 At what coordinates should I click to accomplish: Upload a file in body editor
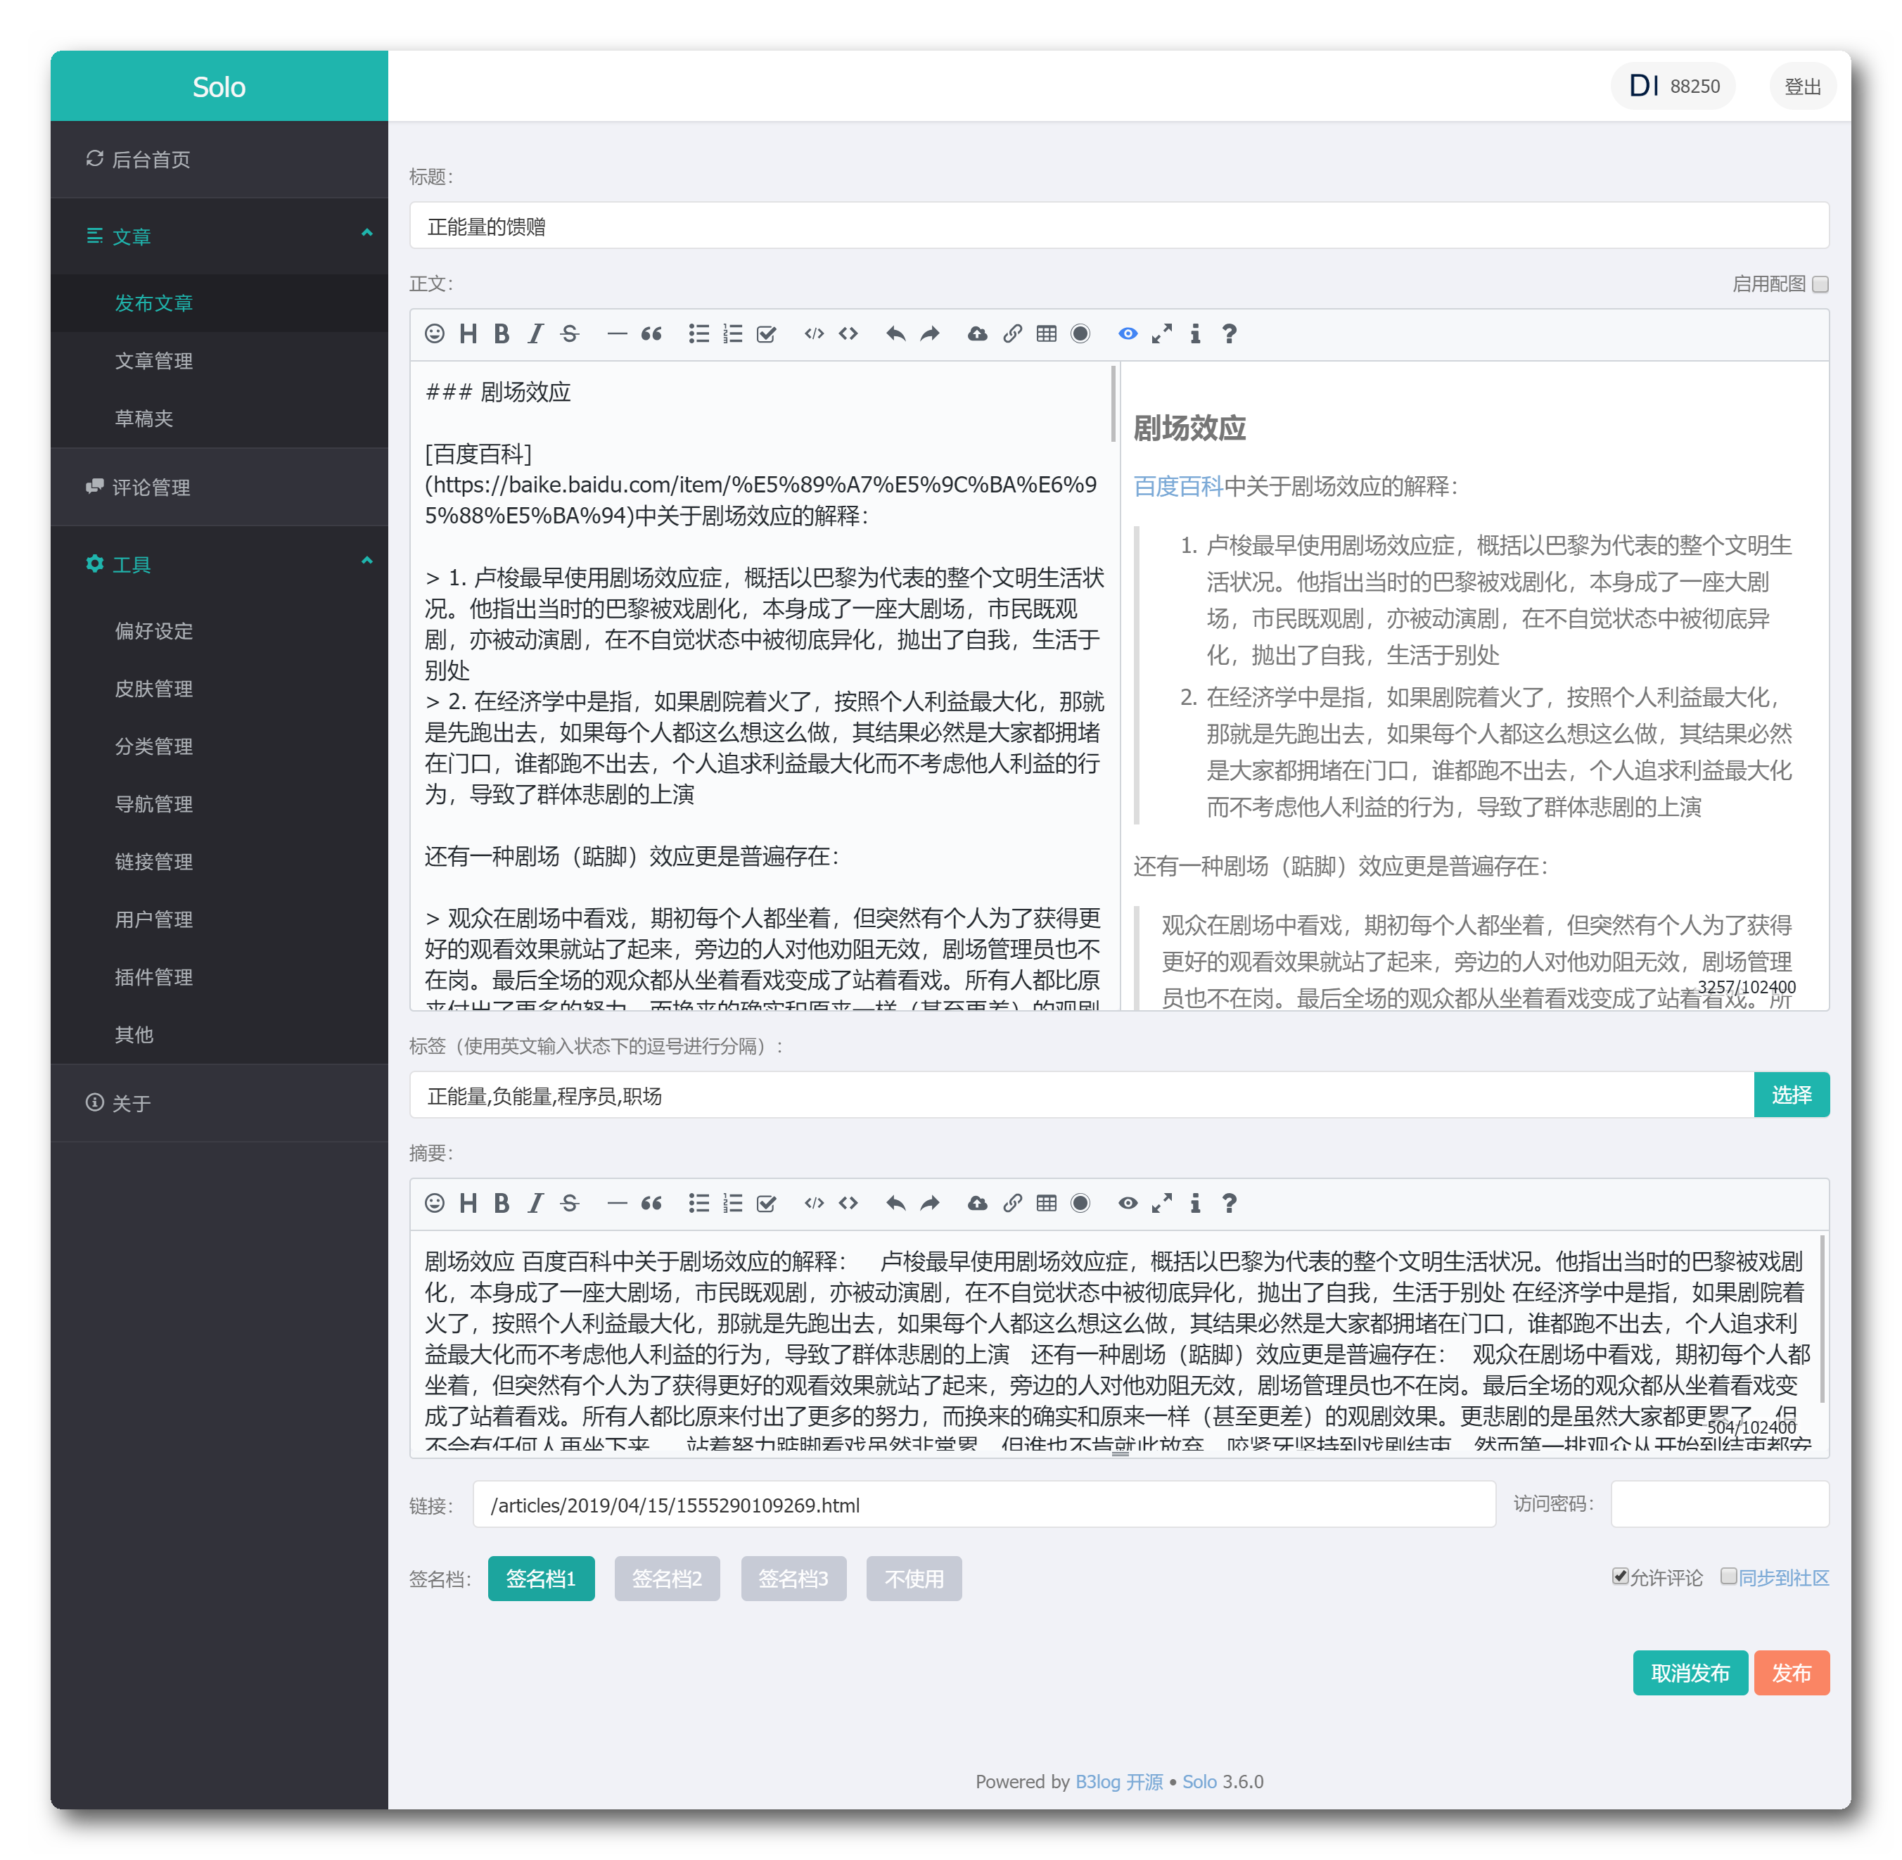point(977,334)
